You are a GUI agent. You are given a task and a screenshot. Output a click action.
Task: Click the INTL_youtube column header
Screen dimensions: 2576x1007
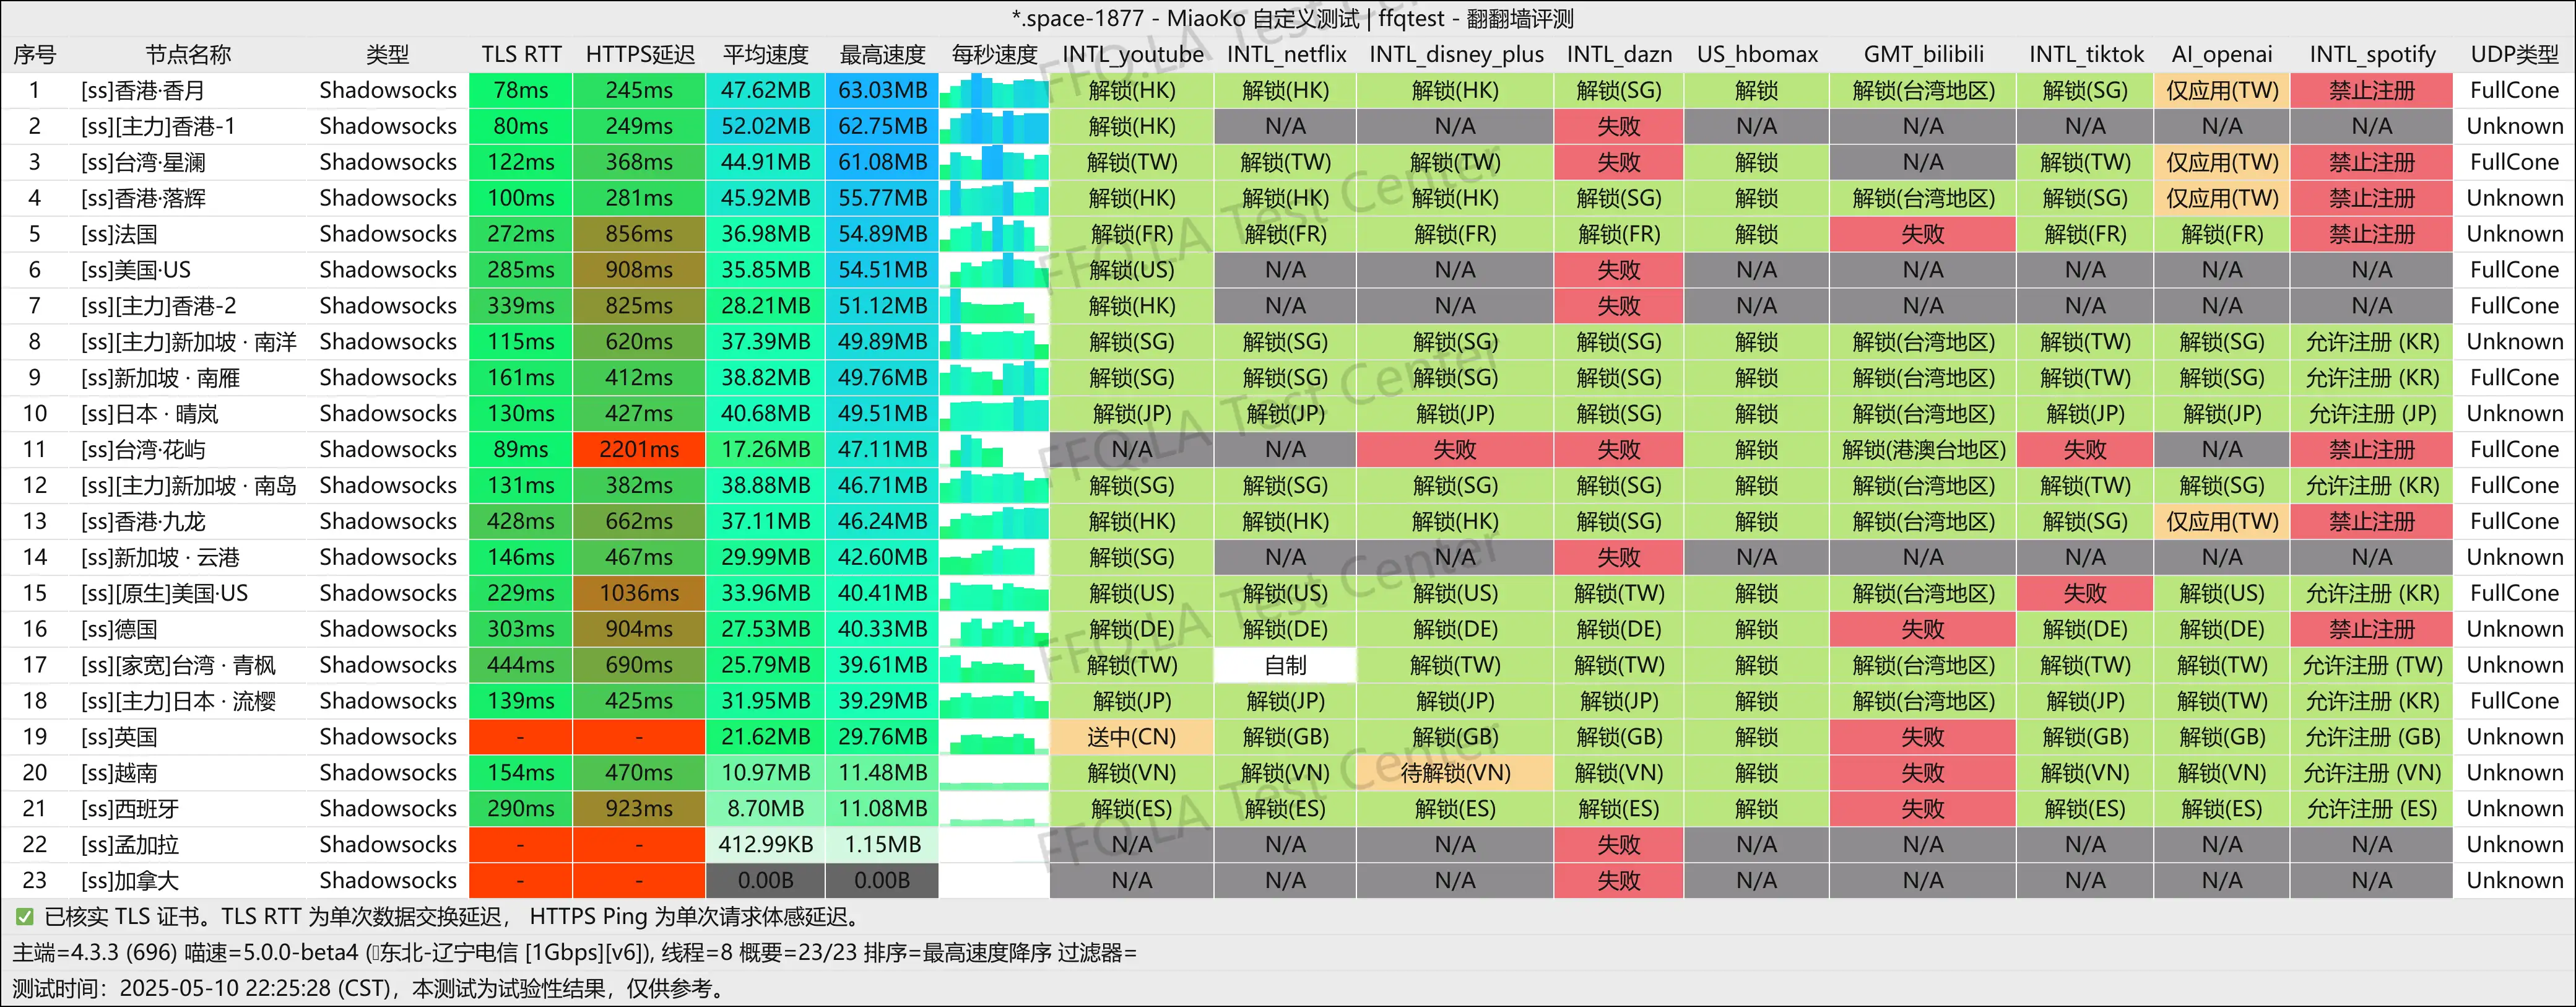coord(1132,54)
